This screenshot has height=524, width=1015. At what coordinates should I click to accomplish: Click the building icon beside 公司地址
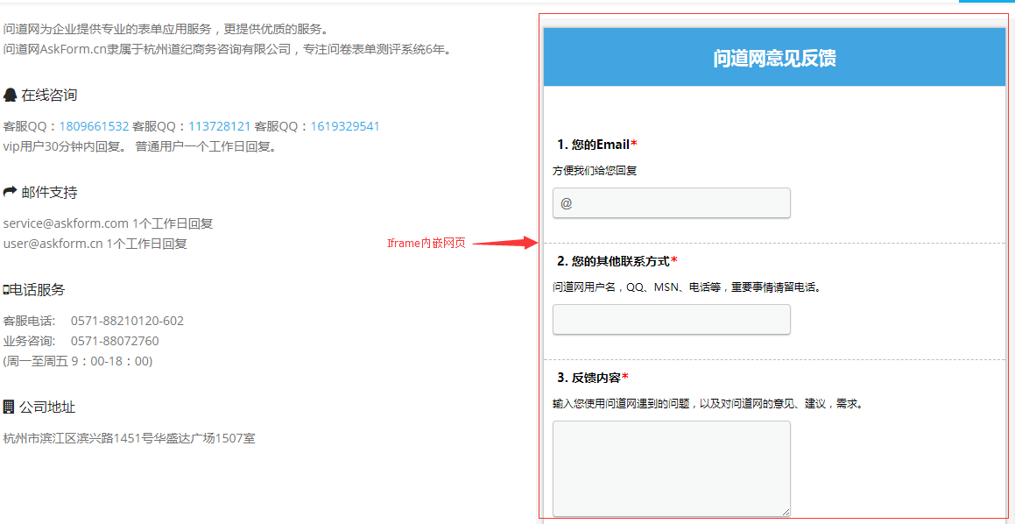[x=9, y=407]
